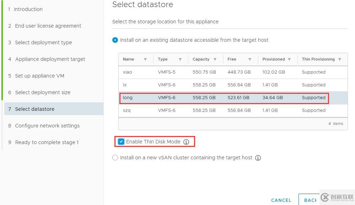The image size is (355, 205).
Task: Open step 7 Select datastore
Action: (x=54, y=109)
